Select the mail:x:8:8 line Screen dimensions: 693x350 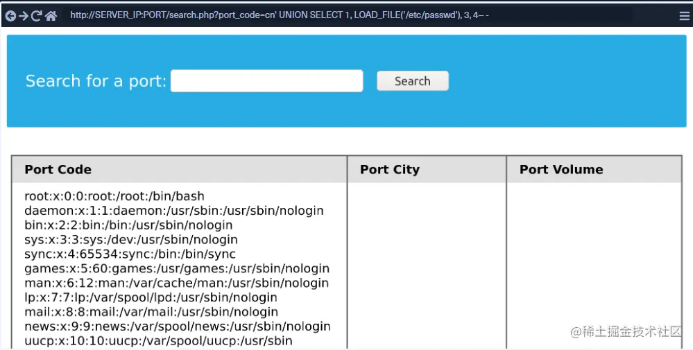tap(152, 312)
